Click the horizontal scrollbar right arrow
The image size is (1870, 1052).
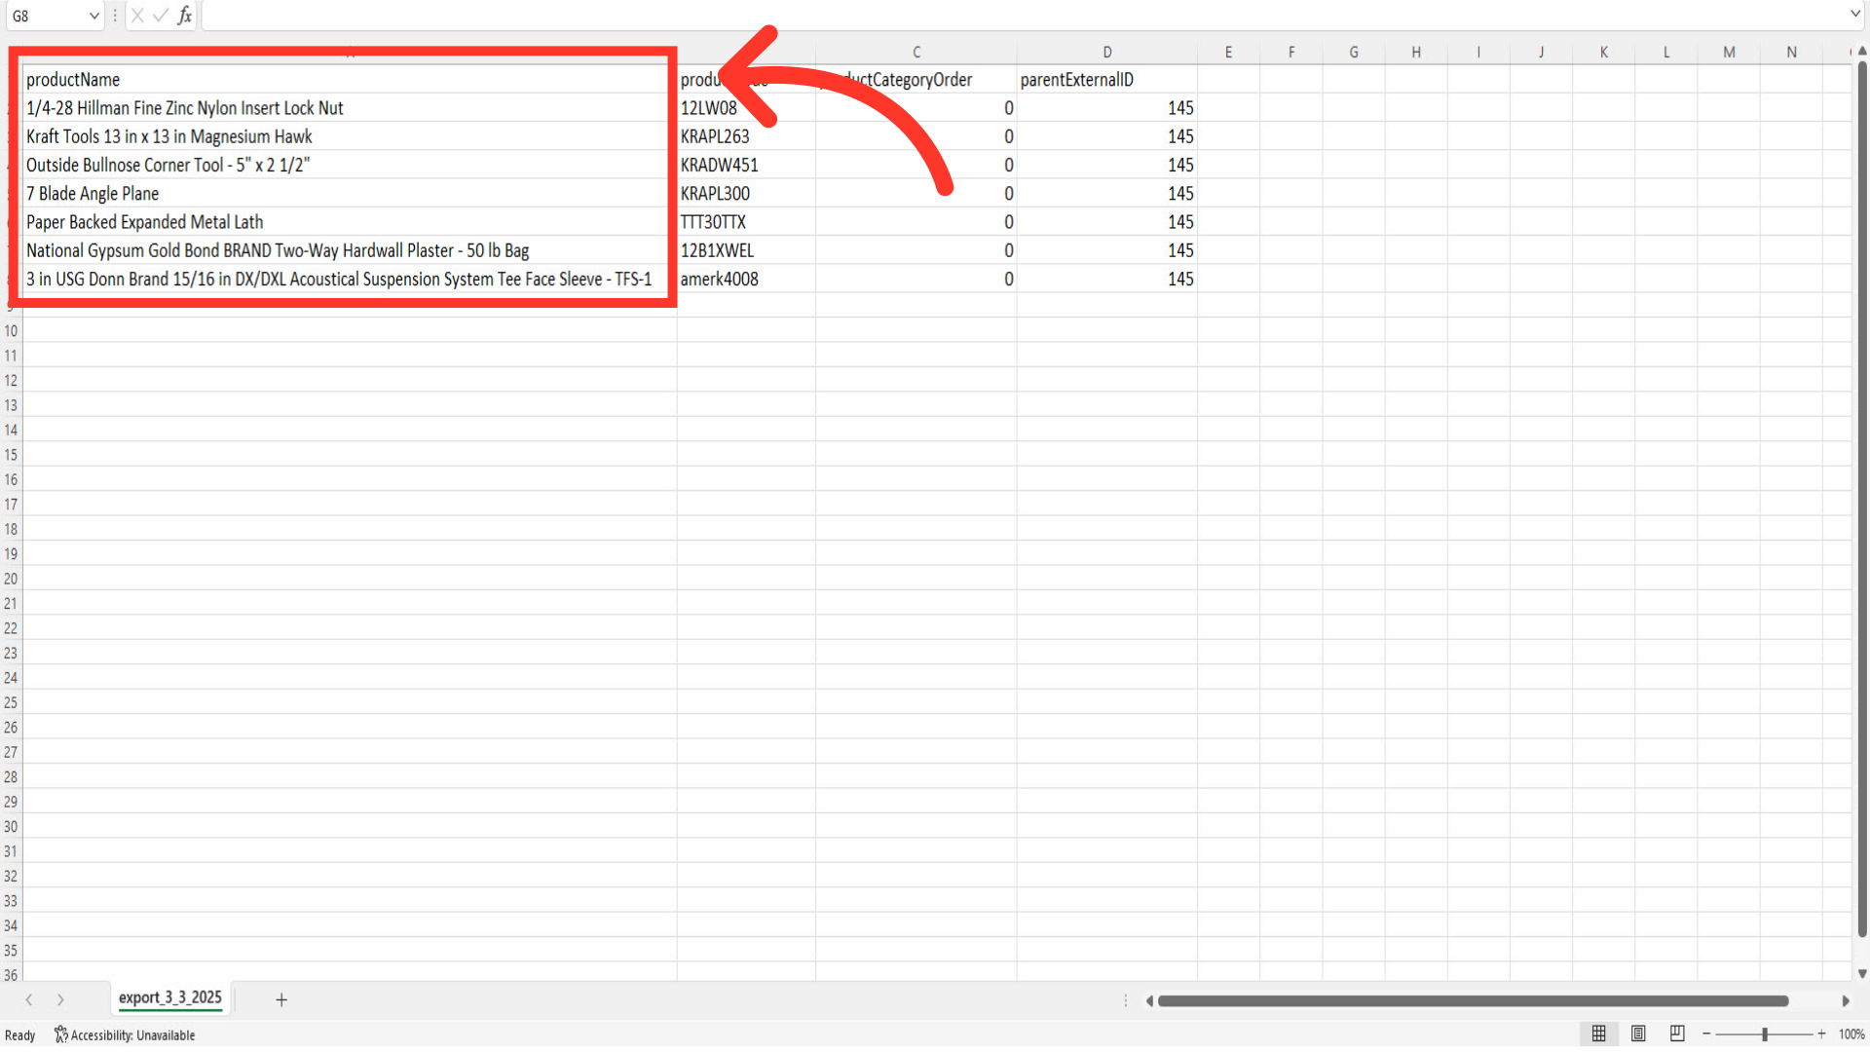tap(1845, 1000)
